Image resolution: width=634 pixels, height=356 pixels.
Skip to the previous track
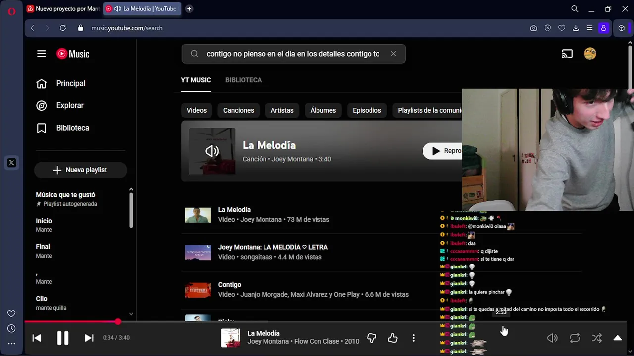(37, 338)
